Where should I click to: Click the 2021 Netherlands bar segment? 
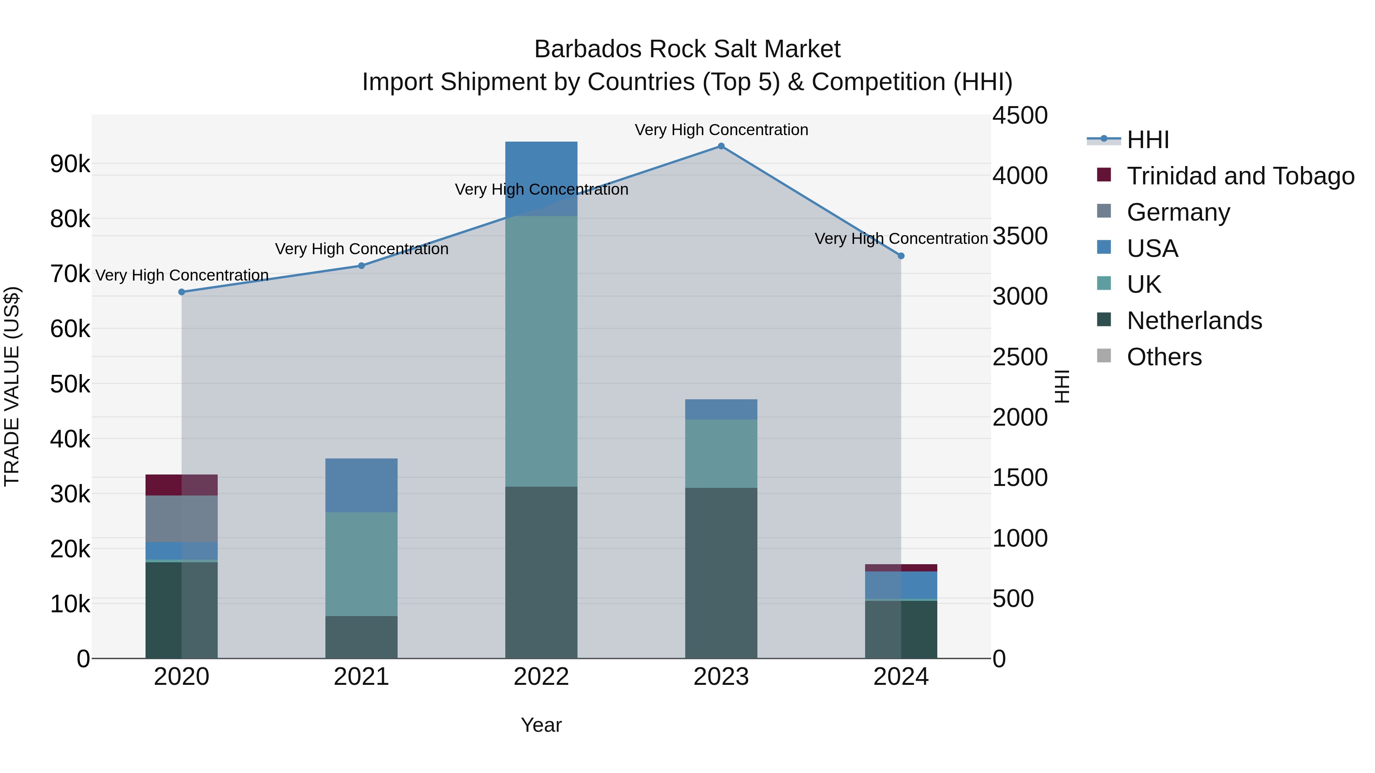361,637
